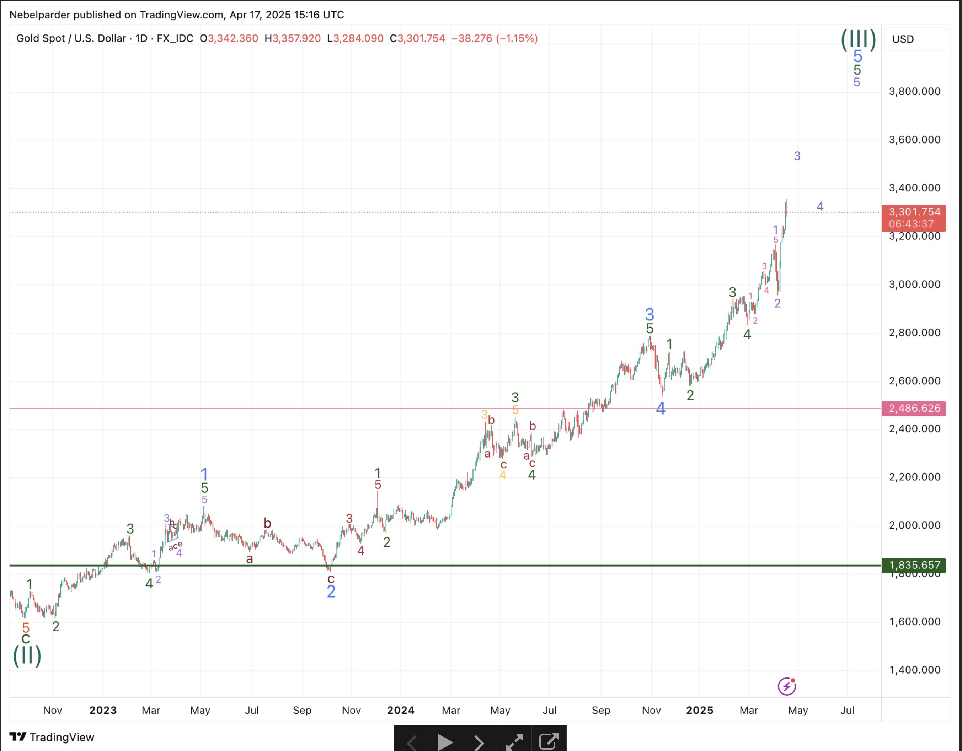962x751 pixels.
Task: Click the 3,800.000 price scale label
Action: (x=914, y=92)
